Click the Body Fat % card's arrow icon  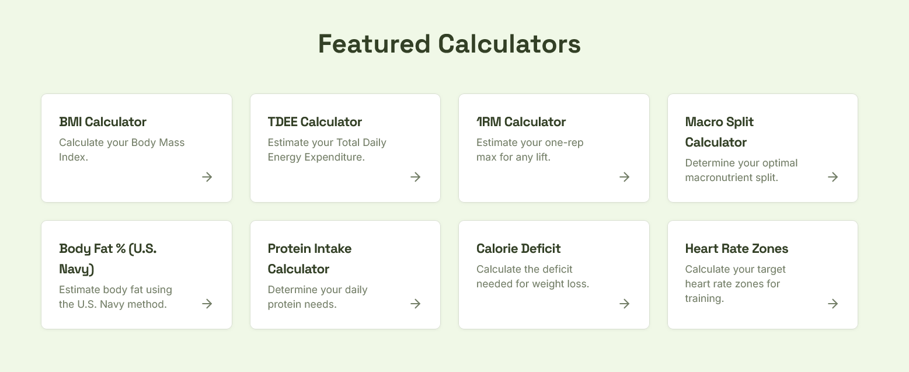click(207, 304)
